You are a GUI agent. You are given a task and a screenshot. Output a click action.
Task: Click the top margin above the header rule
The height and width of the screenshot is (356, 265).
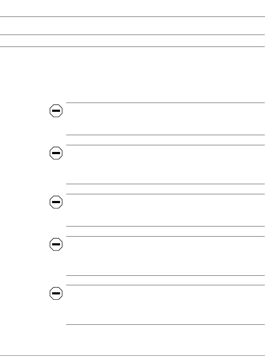click(132, 8)
